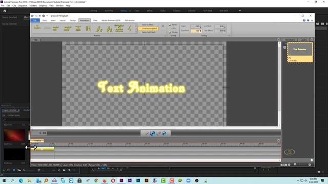Switch to the View ribbon tab

coord(95,20)
